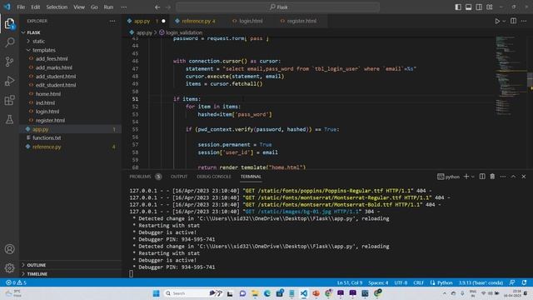Split the terminal panel
Screen dimensions: 533x300
tap(482, 177)
